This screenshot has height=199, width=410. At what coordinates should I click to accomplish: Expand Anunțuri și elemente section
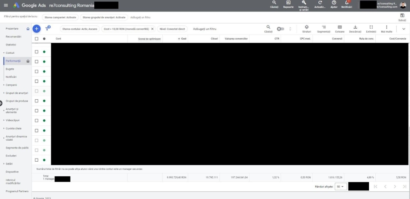[x=4, y=111]
